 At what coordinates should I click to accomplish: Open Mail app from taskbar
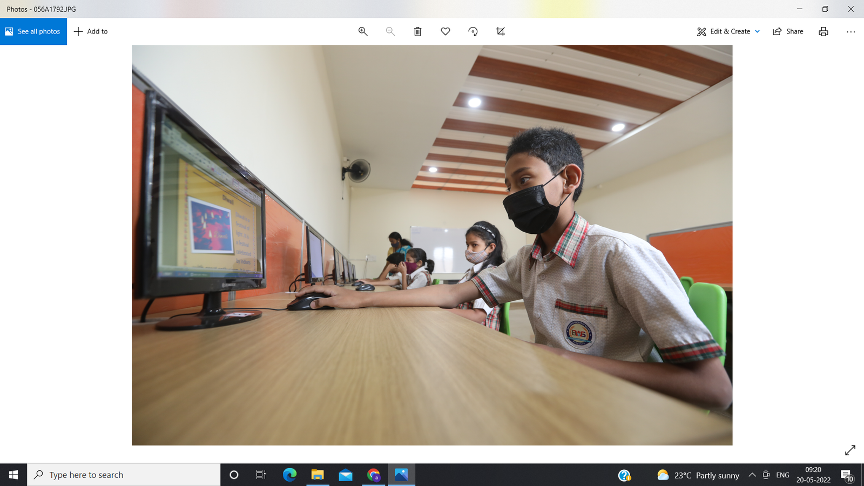coord(346,475)
